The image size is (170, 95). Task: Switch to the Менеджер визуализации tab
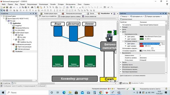pyautogui.click(x=73, y=13)
